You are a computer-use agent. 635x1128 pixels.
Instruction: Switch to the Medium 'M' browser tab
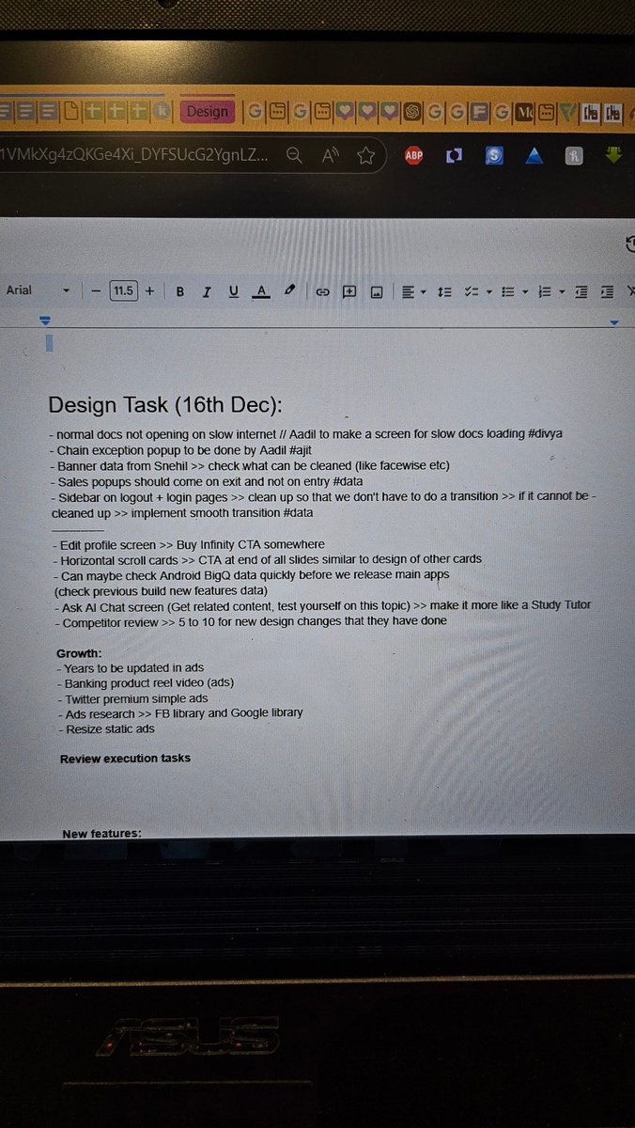[x=524, y=113]
